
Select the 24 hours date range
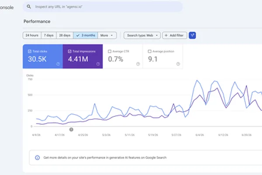coord(32,35)
